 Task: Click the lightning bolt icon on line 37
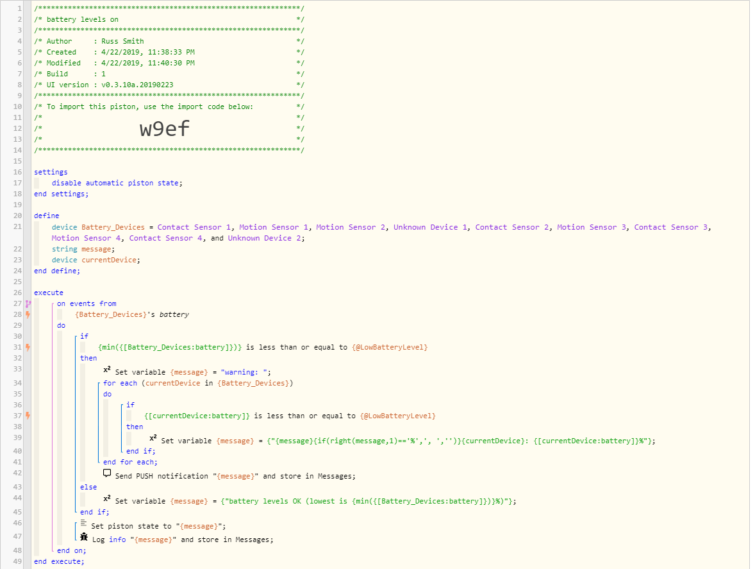pyautogui.click(x=28, y=416)
